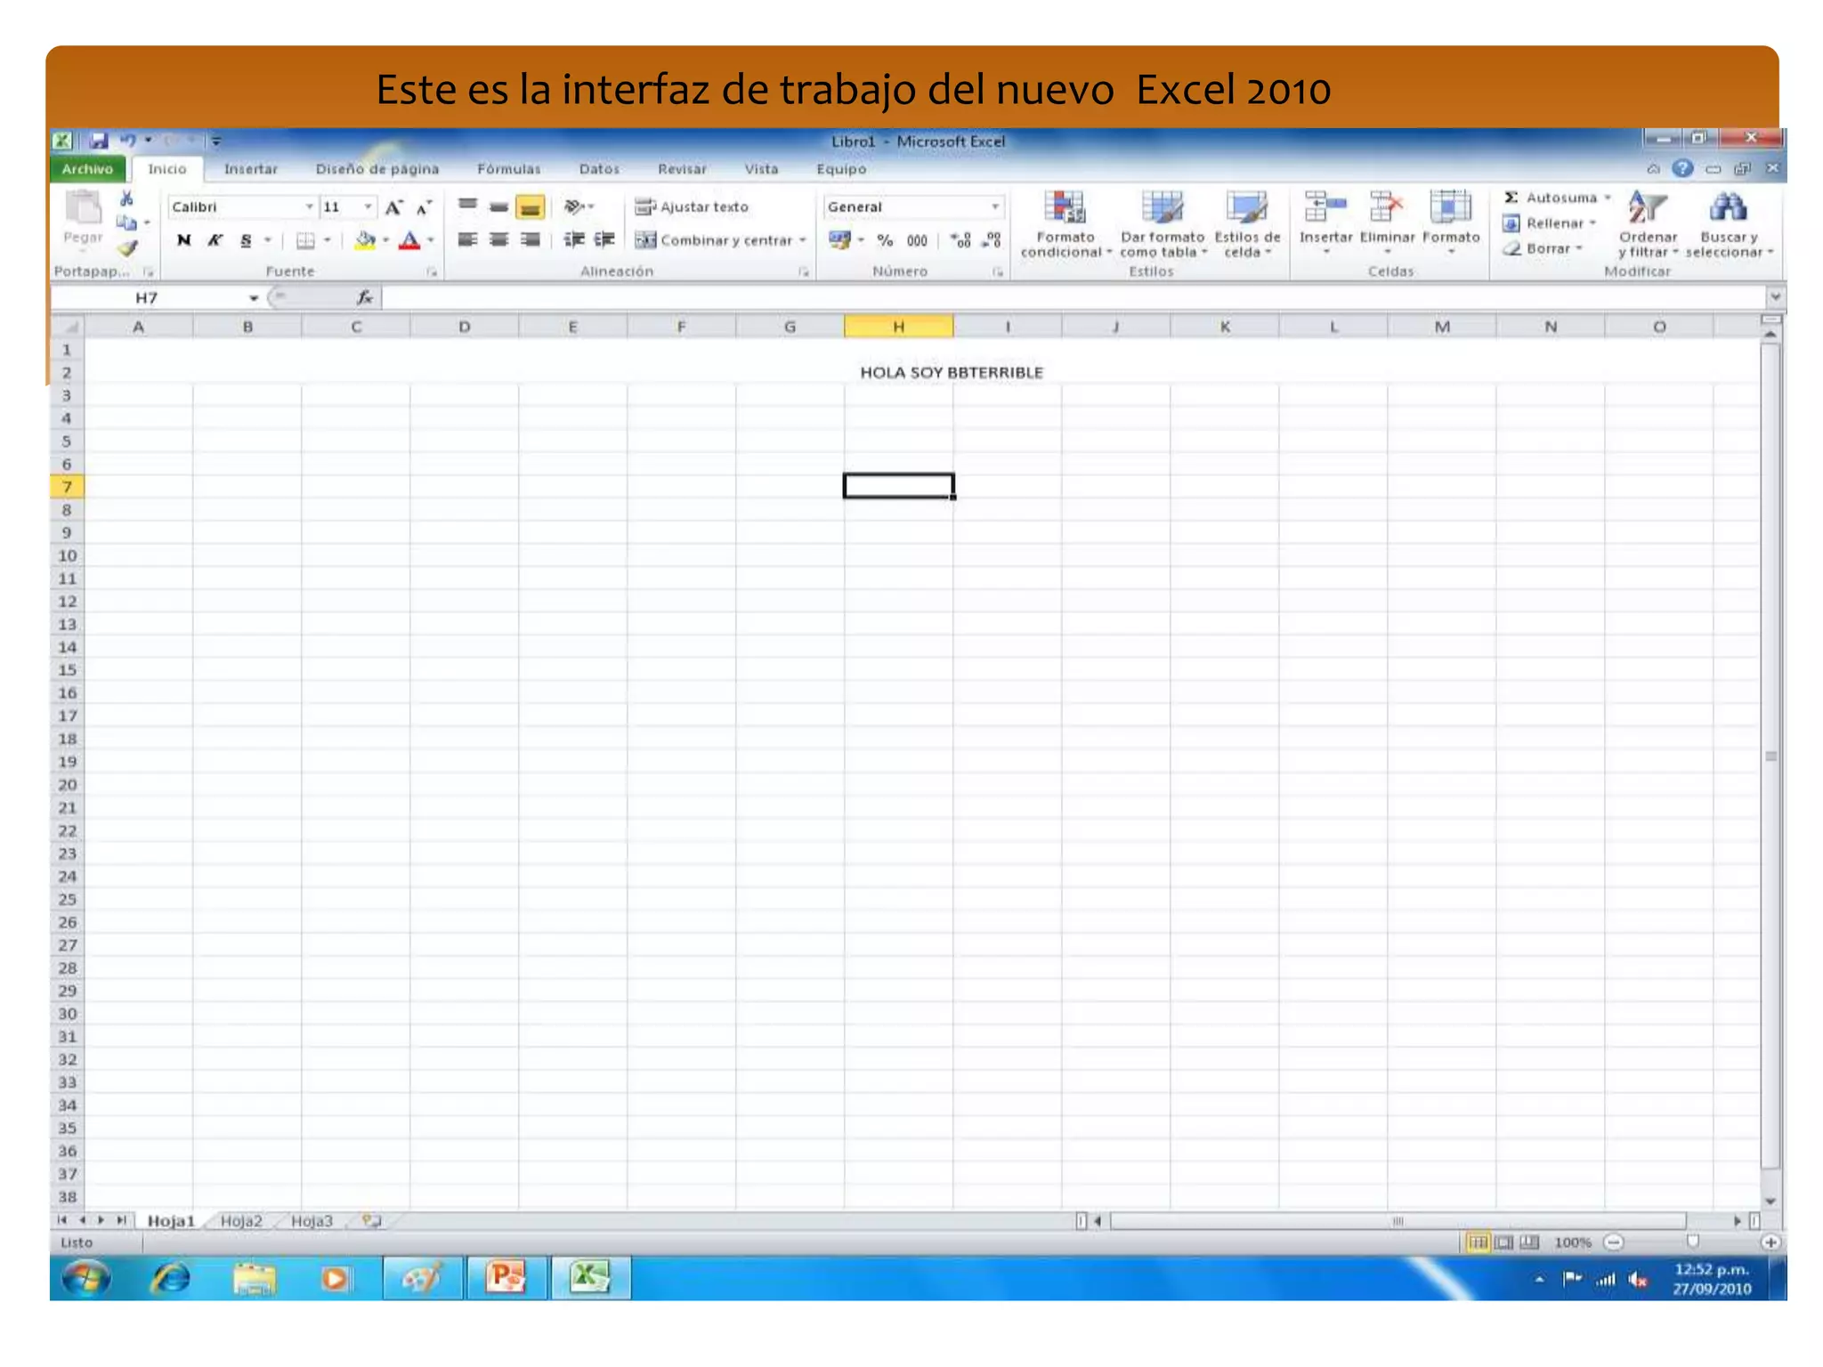Click the fx insert function icon

pyautogui.click(x=365, y=297)
